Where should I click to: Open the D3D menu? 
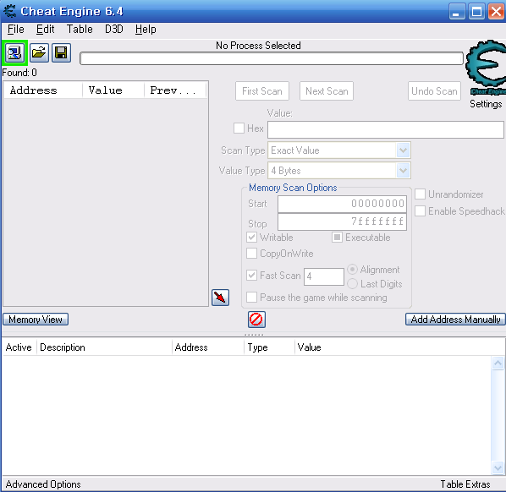114,30
